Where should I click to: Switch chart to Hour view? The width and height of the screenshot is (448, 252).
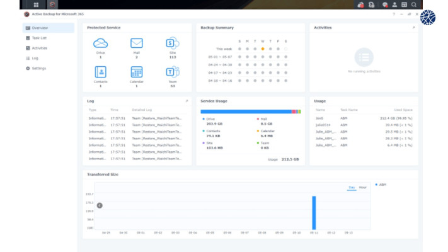pyautogui.click(x=363, y=188)
